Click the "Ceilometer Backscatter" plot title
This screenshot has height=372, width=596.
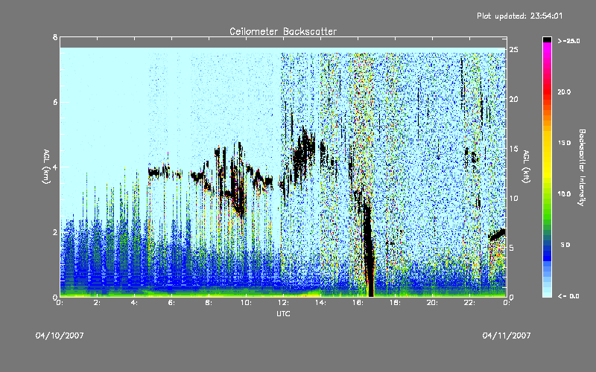283,31
